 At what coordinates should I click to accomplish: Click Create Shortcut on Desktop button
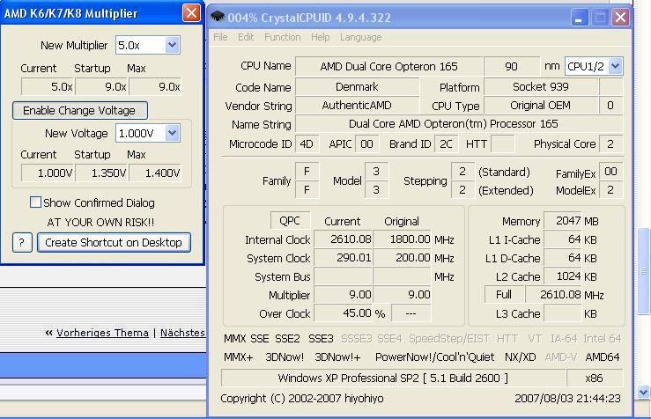point(114,242)
